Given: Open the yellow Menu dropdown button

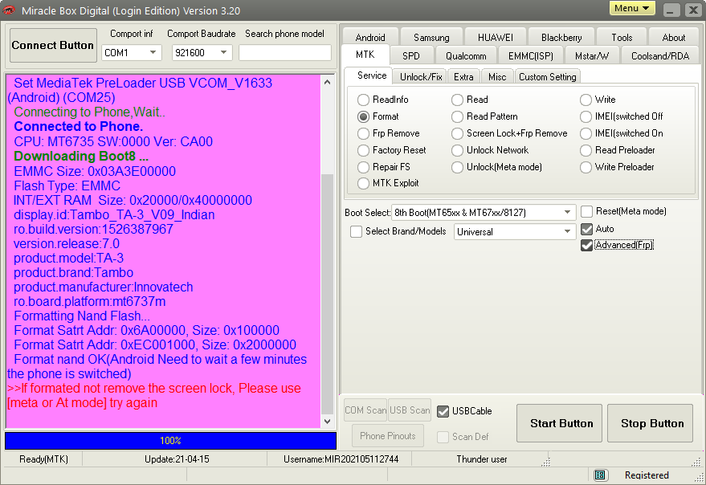Looking at the screenshot, I should (632, 9).
